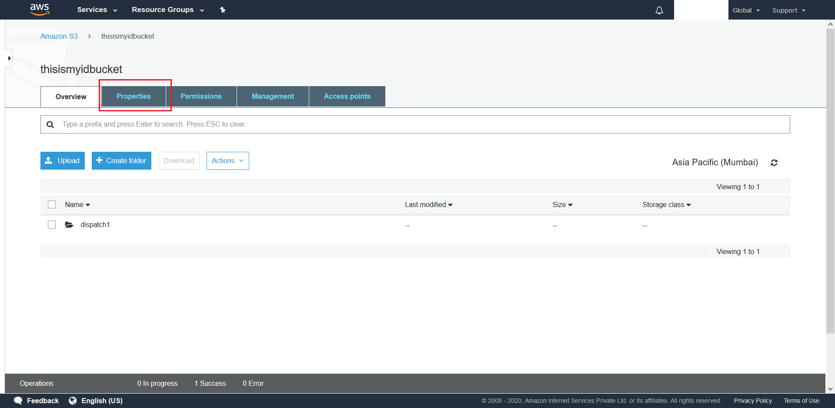The image size is (835, 408).
Task: Click the Feedback link in the footer
Action: [x=43, y=401]
